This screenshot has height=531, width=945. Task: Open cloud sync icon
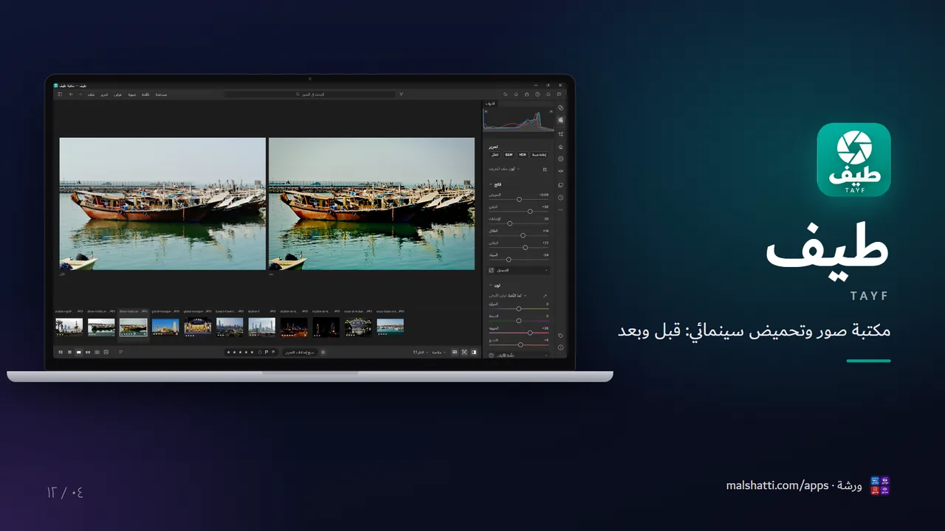pos(548,94)
